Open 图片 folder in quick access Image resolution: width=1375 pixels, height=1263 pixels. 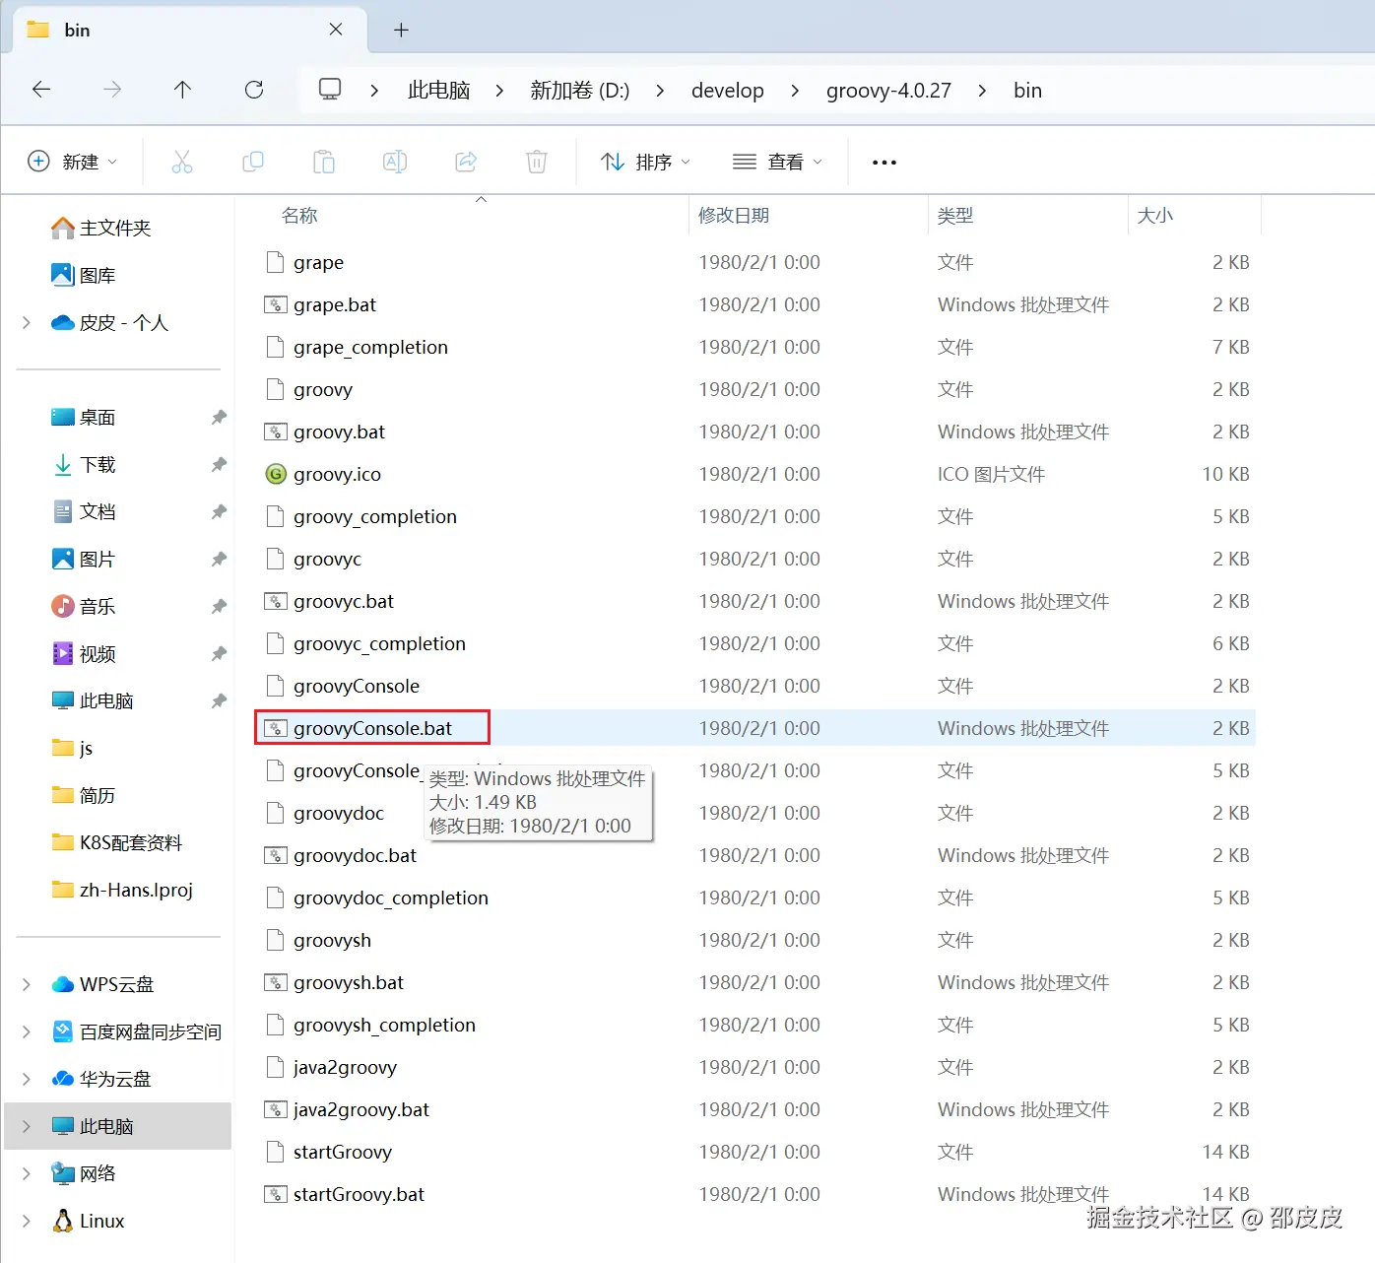click(84, 559)
